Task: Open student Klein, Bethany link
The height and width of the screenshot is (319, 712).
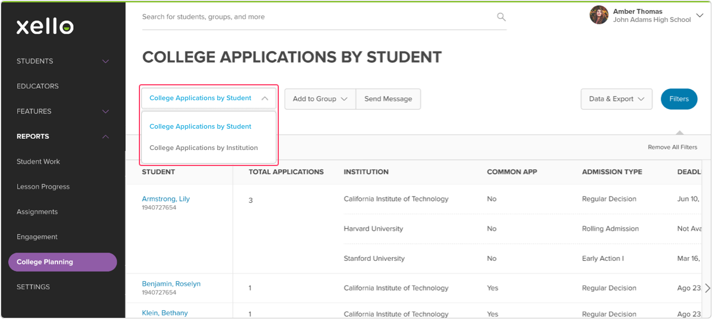Action: click(x=165, y=313)
